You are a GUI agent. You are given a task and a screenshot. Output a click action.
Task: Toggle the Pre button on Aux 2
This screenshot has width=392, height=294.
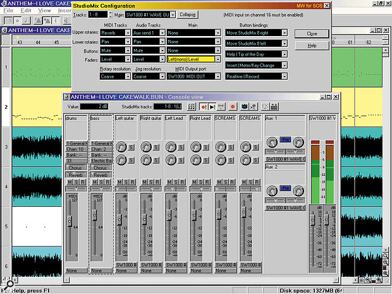click(x=285, y=188)
